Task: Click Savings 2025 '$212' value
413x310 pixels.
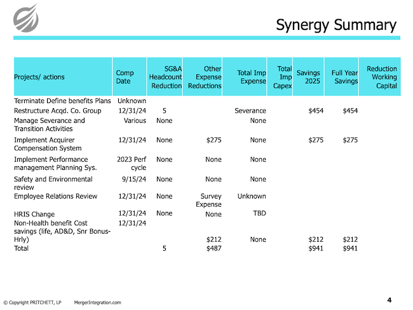Action: [316, 239]
